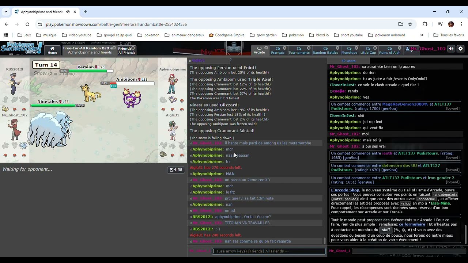468x263 pixels.
Task: Reload the Pokémon Showdown page
Action: click(27, 24)
